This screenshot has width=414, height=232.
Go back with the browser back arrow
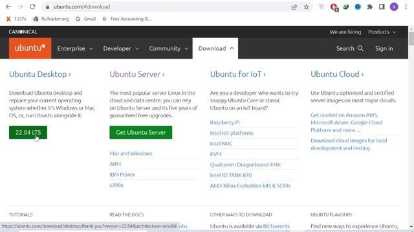point(8,7)
